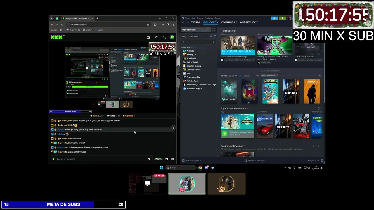Open Steam collections grid view icon
This screenshot has width=374, height=210.
point(214,30)
